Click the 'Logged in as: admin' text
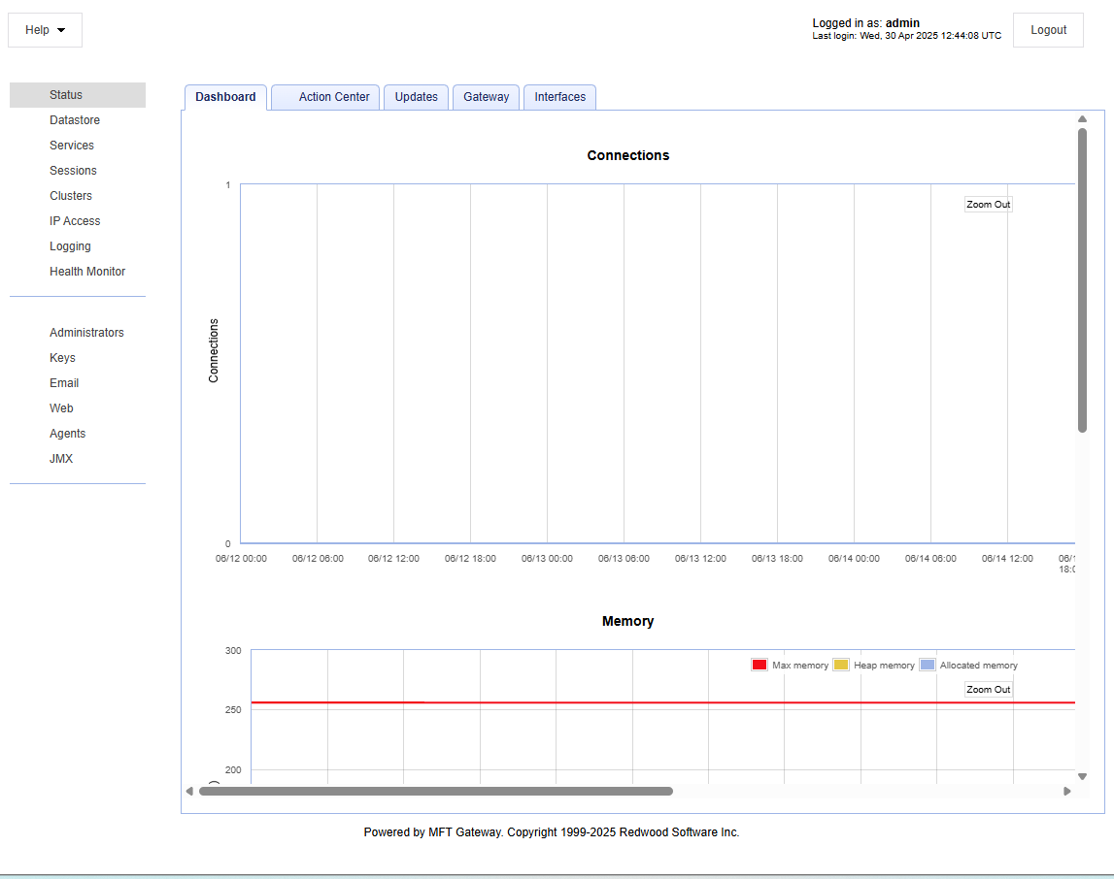Image resolution: width=1114 pixels, height=879 pixels. pos(866,22)
